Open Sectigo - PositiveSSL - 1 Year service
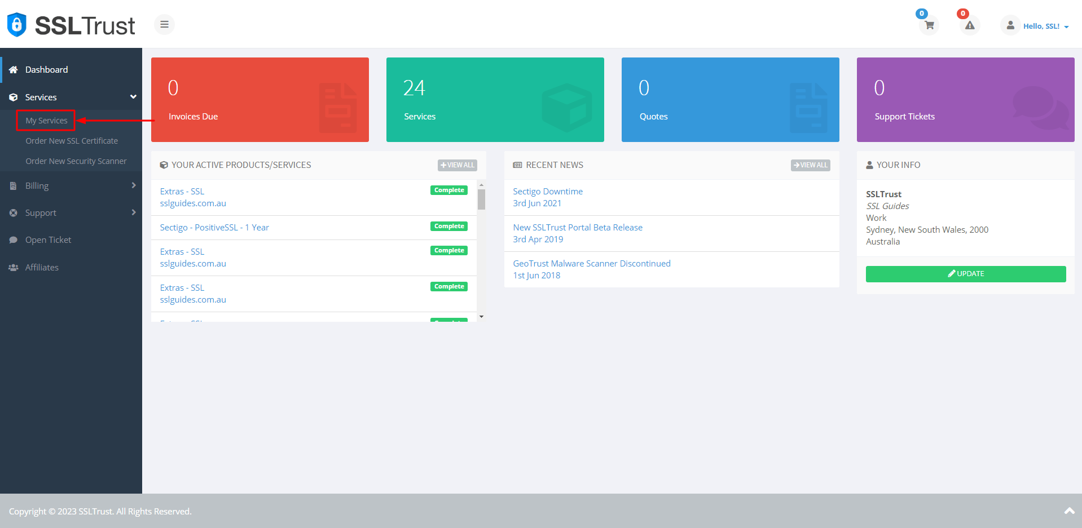Screen dimensions: 1082x528 point(214,227)
